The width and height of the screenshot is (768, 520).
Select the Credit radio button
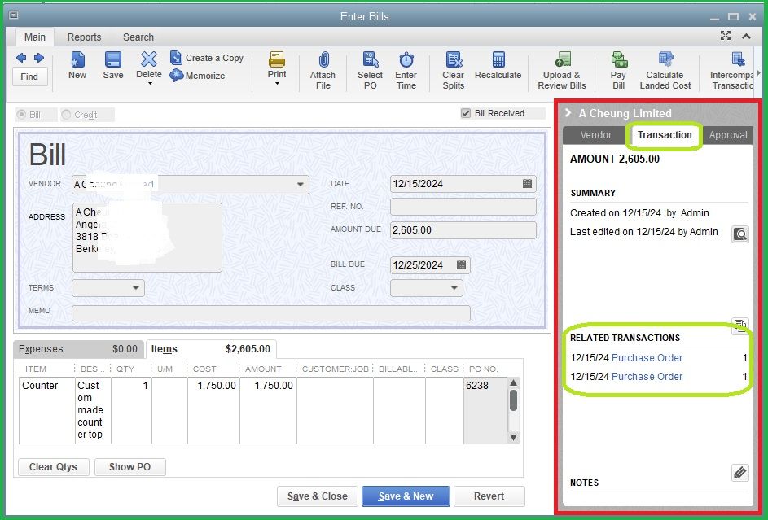[66, 115]
